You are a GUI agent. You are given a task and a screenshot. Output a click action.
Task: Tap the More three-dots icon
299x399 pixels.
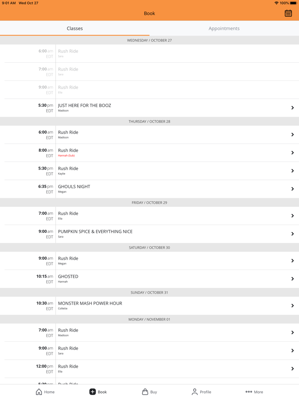(249, 392)
